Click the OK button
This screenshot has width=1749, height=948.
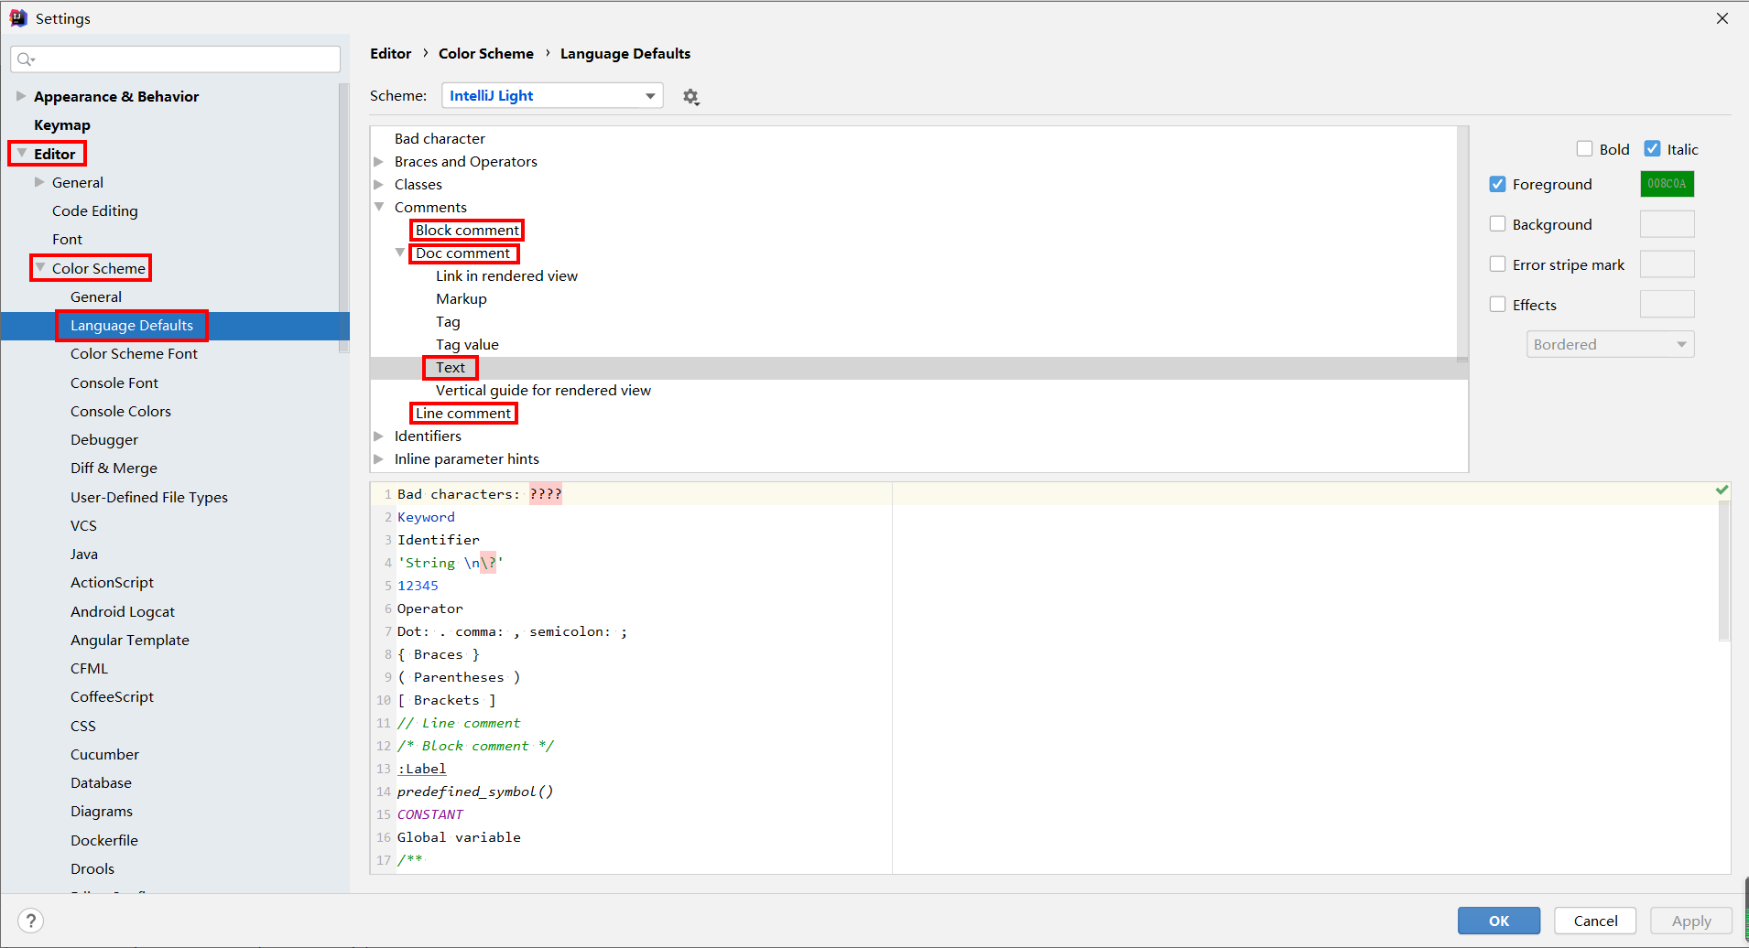point(1498,921)
